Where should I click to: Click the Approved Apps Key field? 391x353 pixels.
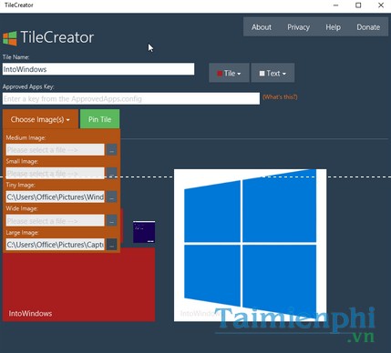point(131,99)
